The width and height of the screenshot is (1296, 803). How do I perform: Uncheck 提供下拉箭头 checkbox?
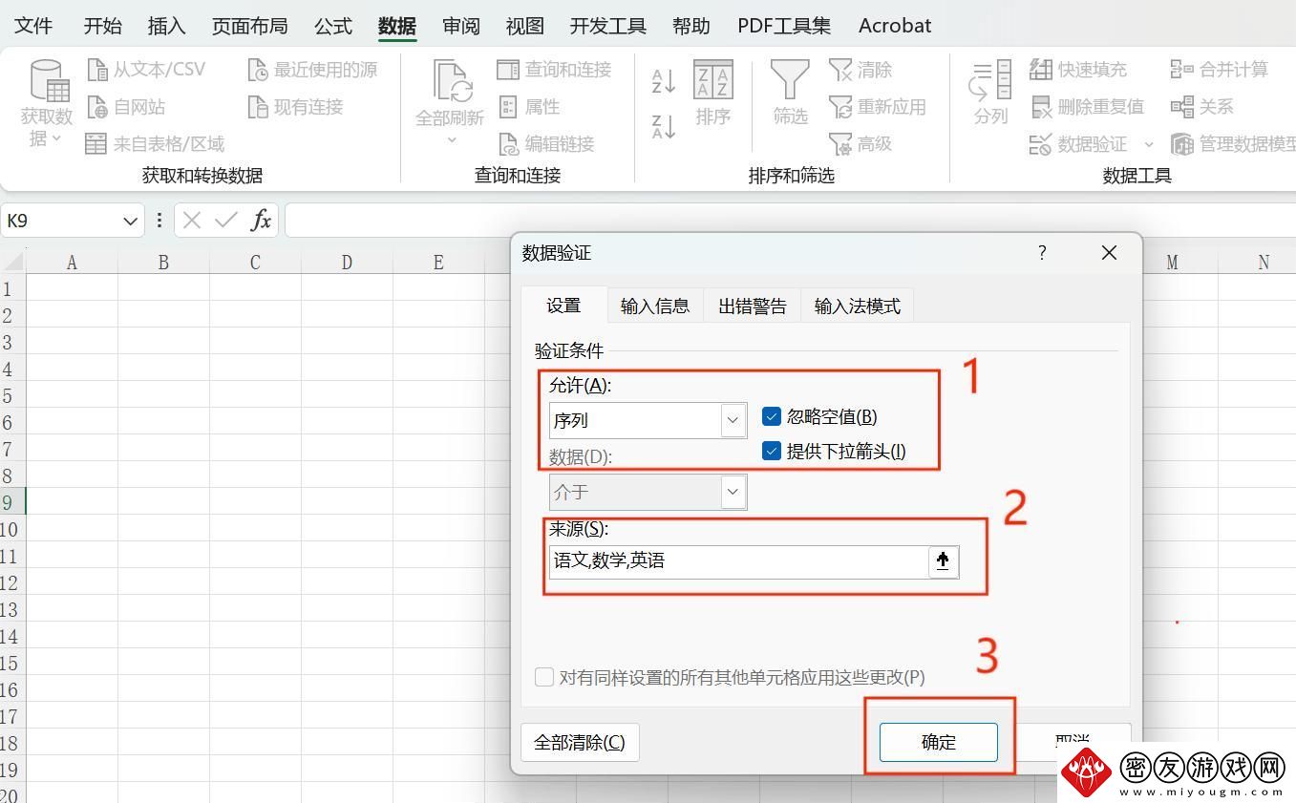772,451
